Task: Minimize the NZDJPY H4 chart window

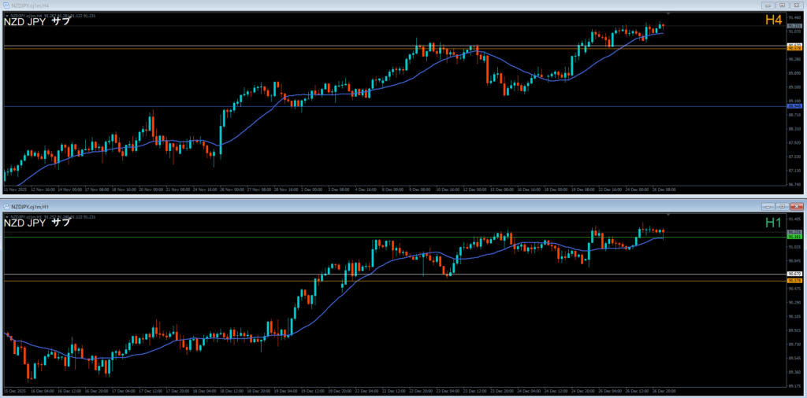Action: point(769,6)
